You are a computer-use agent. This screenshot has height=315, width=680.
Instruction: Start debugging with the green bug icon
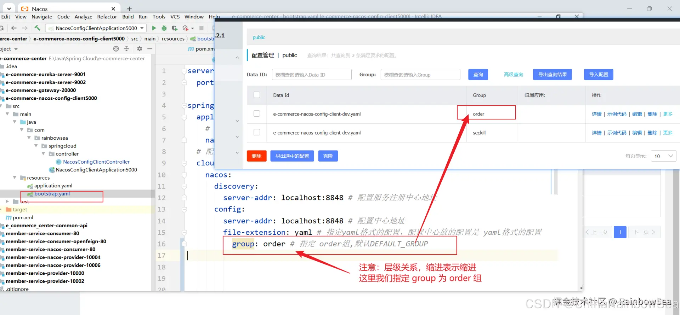tap(164, 28)
